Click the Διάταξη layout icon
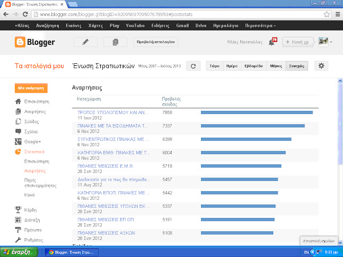 click(x=18, y=220)
